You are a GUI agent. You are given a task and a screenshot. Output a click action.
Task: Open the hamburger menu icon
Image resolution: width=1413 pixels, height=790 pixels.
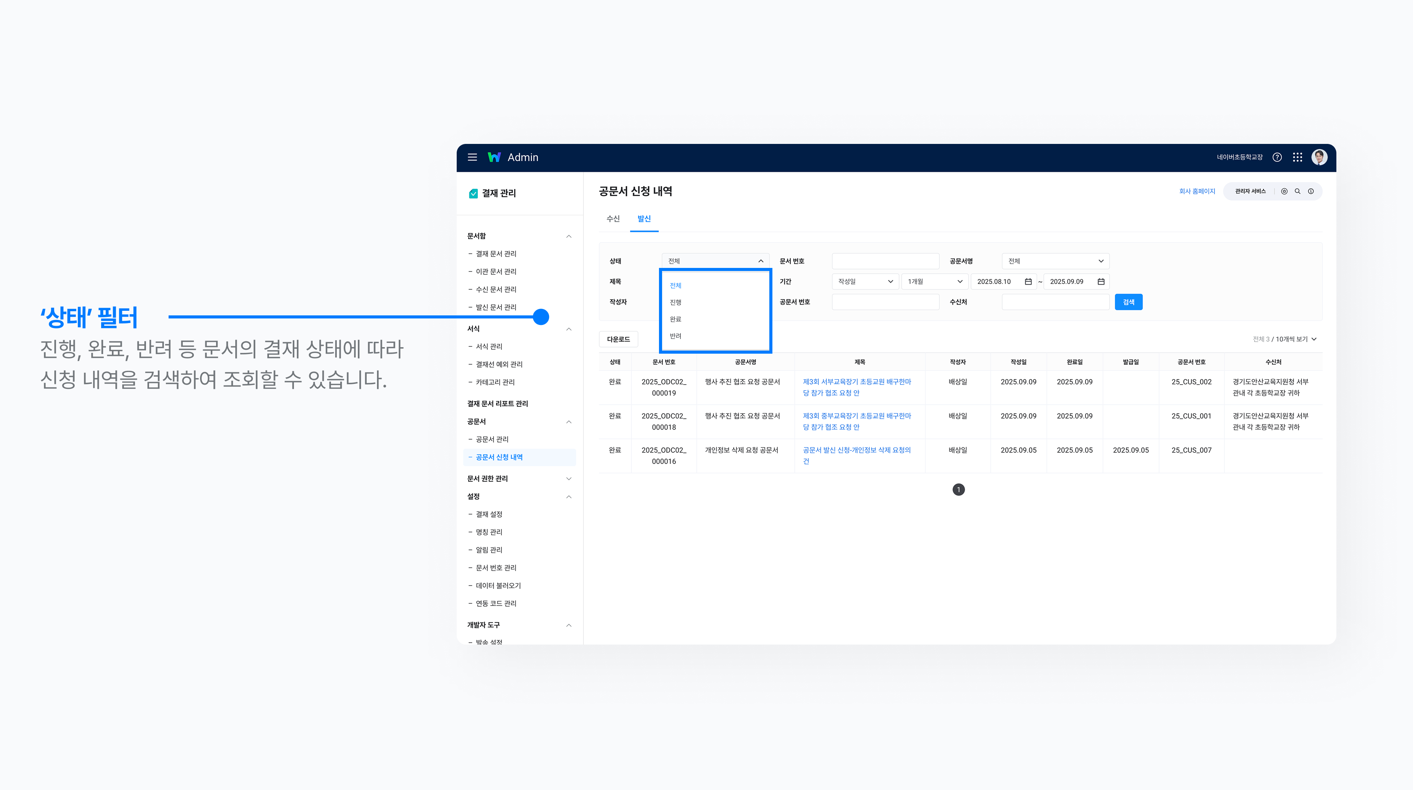(x=472, y=157)
